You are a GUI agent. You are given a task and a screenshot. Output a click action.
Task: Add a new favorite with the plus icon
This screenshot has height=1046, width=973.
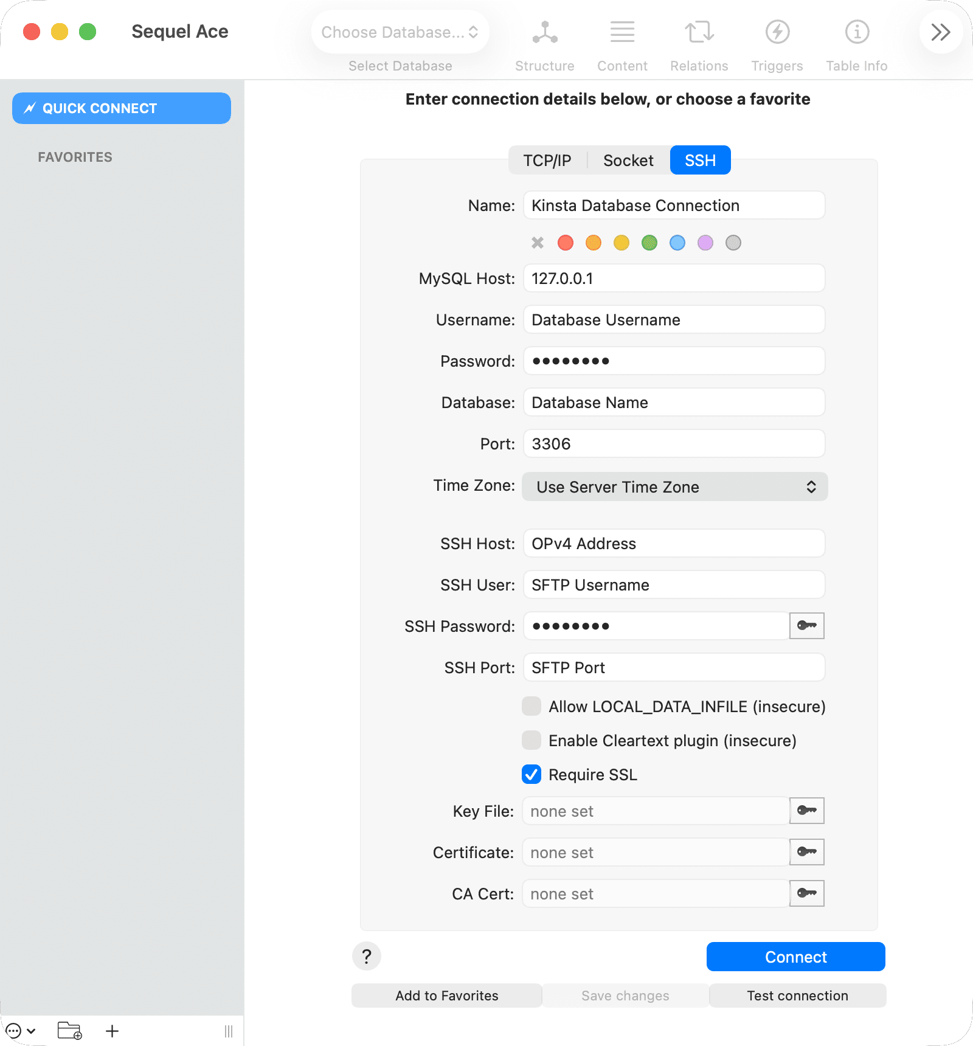112,1031
